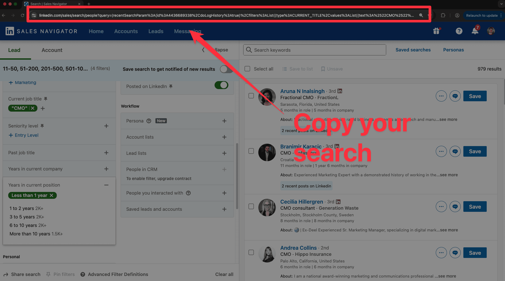Click the browser reload button
This screenshot has height=281, width=505.
pos(23,15)
